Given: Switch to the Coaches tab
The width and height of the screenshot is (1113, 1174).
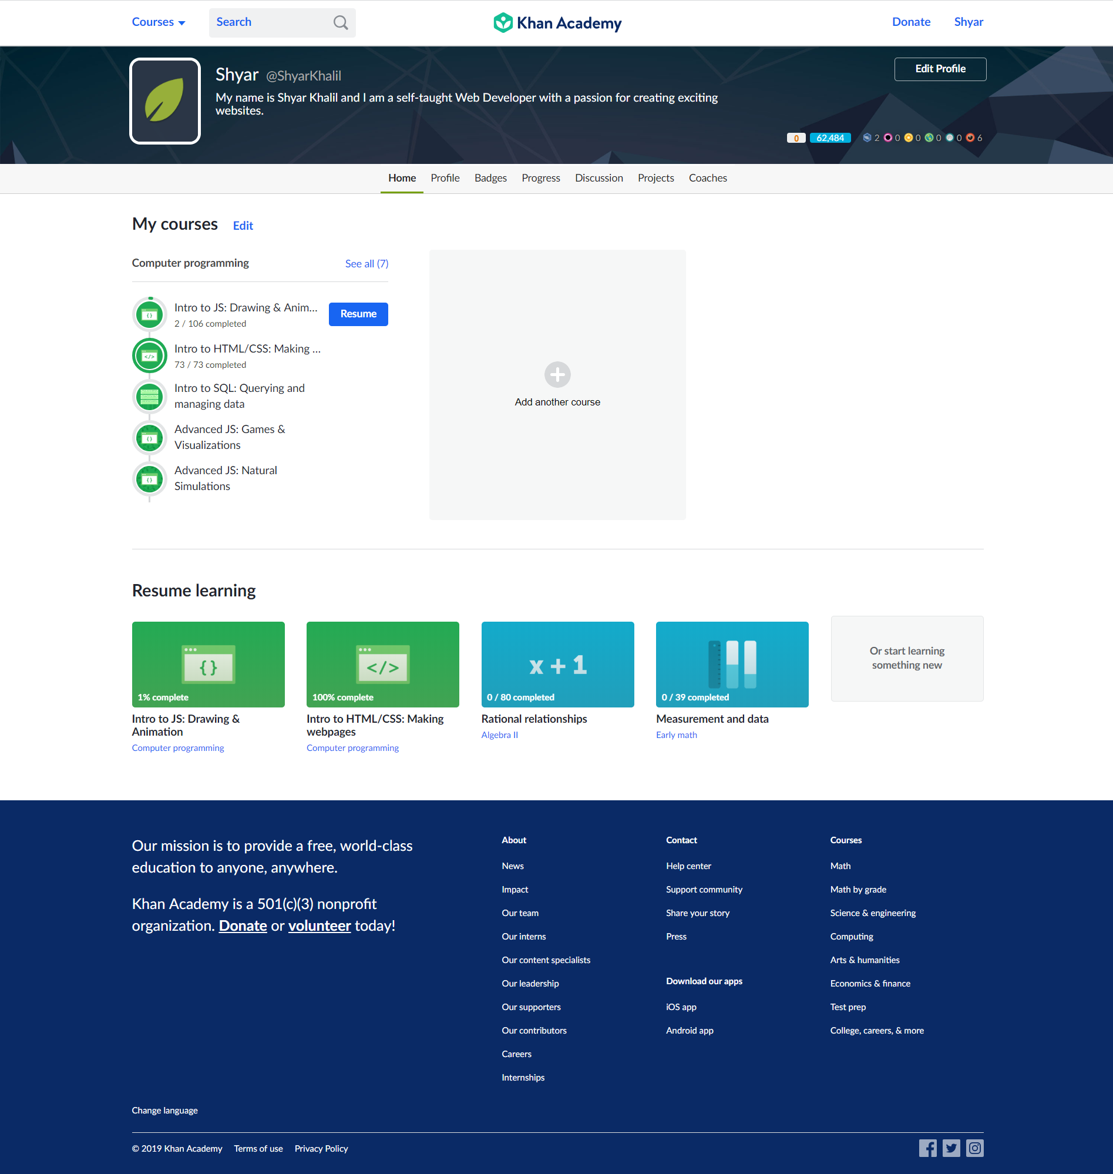Looking at the screenshot, I should point(707,178).
